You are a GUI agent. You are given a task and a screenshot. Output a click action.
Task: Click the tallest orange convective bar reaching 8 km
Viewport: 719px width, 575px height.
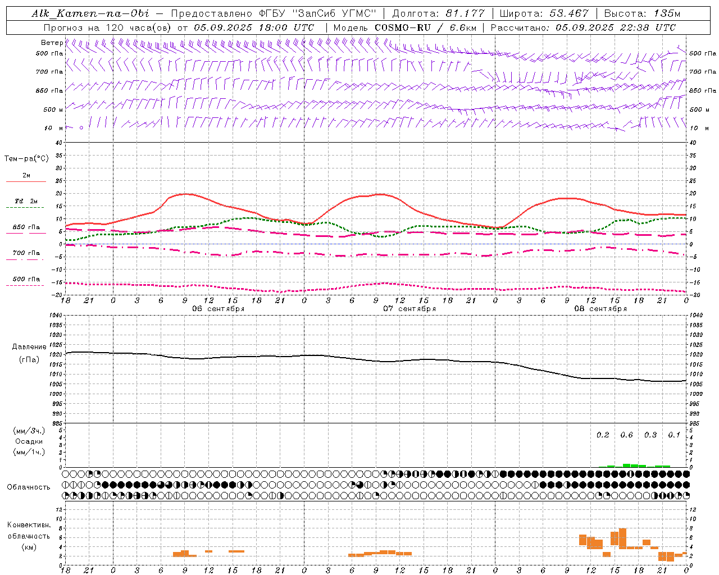point(622,539)
